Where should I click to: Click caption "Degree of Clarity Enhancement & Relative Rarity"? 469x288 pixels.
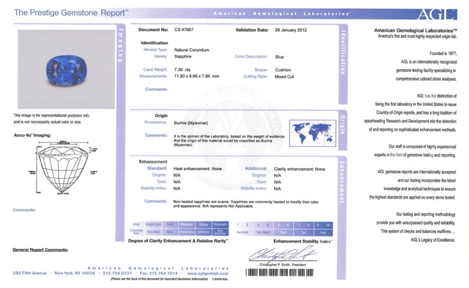(178, 241)
